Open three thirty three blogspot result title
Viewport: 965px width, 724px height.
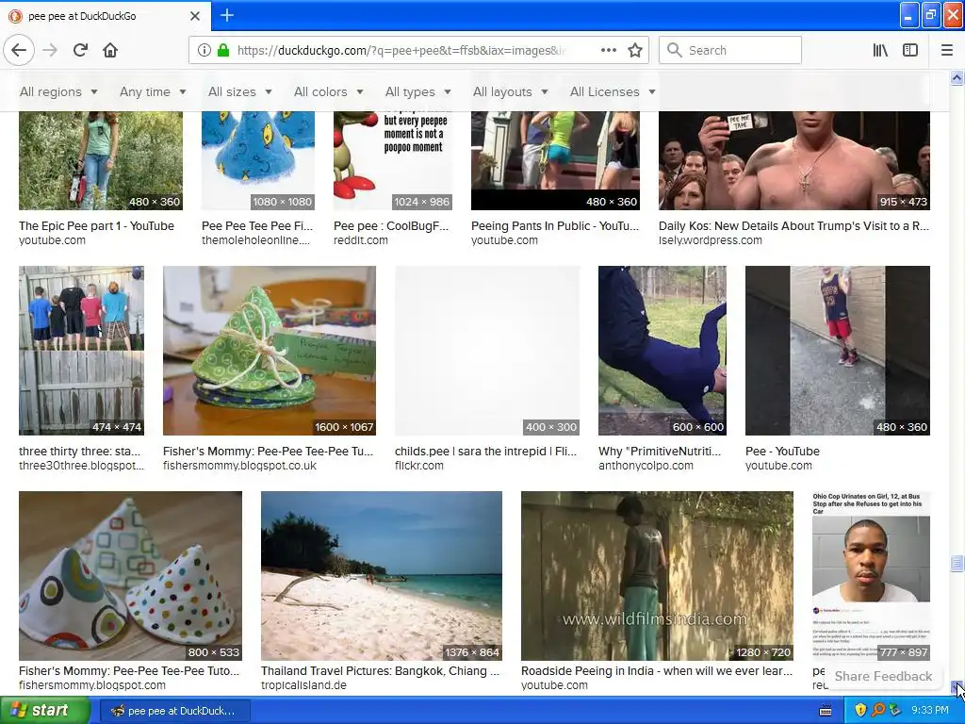(x=79, y=452)
